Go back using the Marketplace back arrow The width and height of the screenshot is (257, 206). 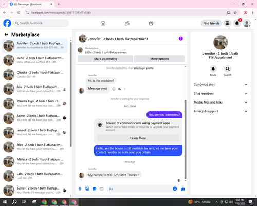(x=6, y=35)
